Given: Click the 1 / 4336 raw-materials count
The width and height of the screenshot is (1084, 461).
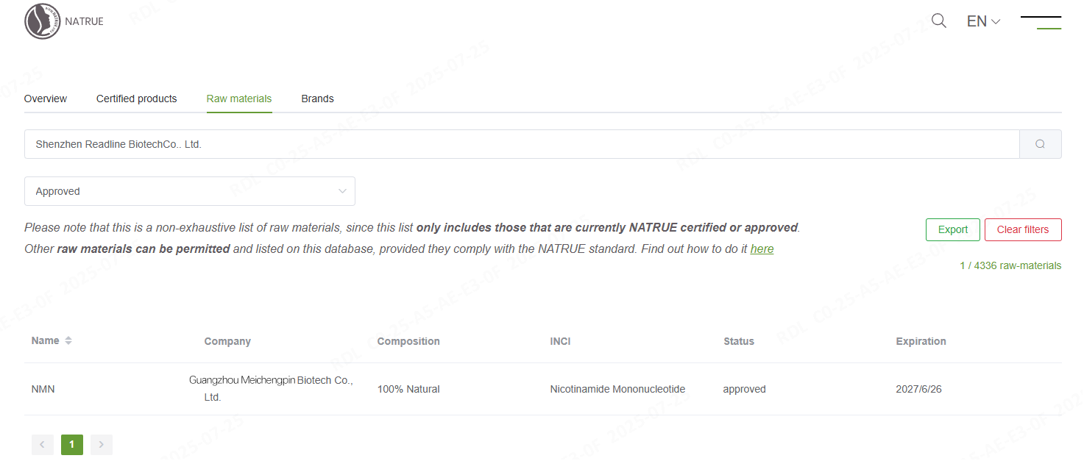Looking at the screenshot, I should [1010, 265].
